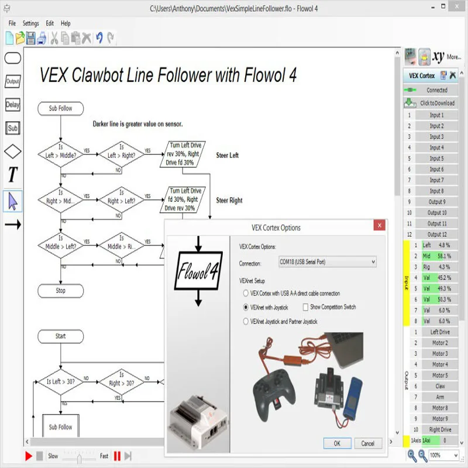Pause the flowchart with the red pause button

(118, 456)
